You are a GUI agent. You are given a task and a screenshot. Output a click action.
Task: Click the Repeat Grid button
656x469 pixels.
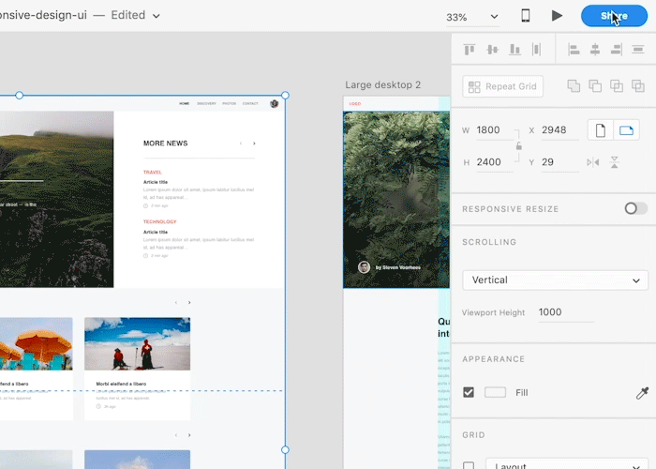[503, 86]
